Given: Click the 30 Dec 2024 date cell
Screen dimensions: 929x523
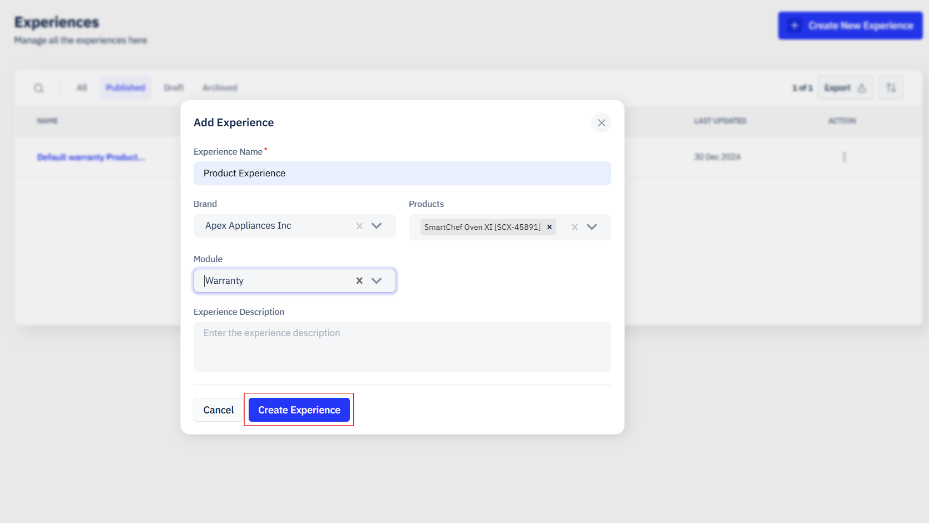Looking at the screenshot, I should [717, 157].
